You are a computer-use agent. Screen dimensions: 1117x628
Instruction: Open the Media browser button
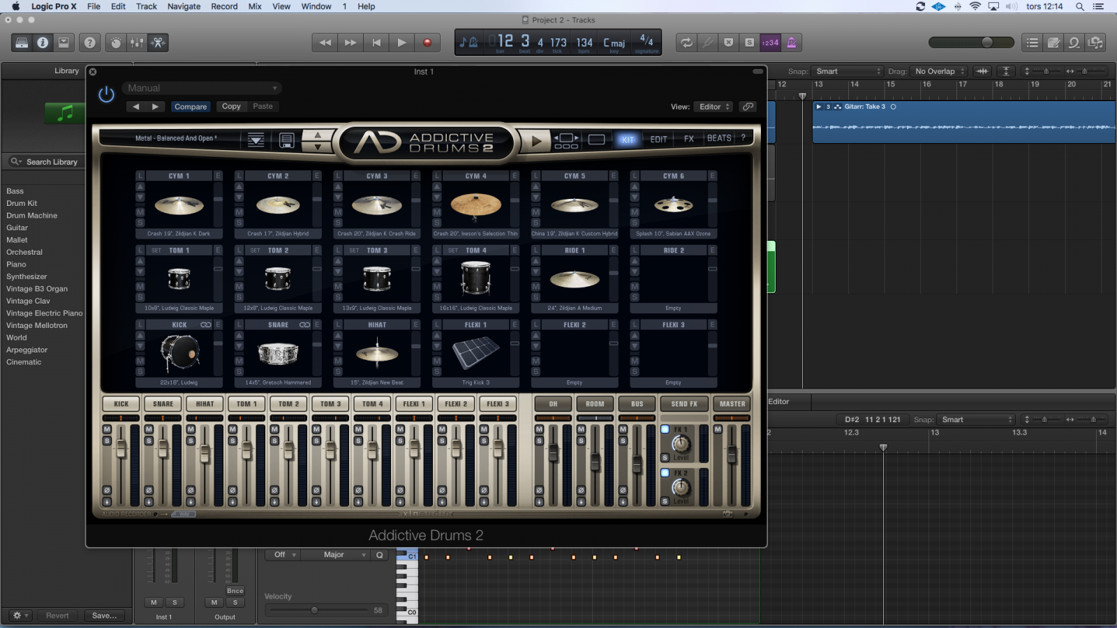pos(1095,43)
